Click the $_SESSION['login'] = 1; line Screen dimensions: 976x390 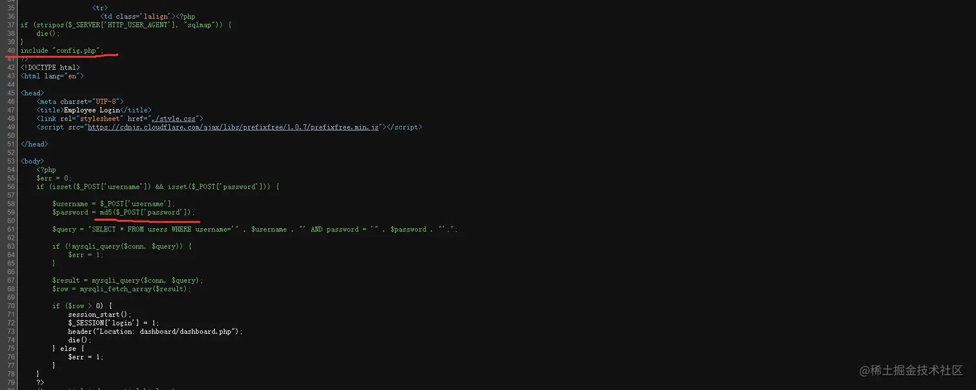coord(114,323)
